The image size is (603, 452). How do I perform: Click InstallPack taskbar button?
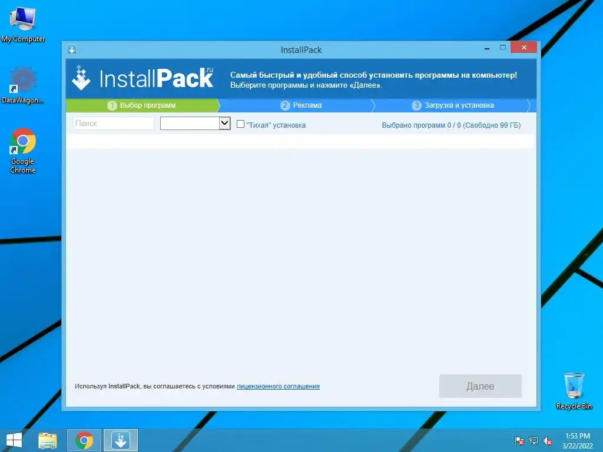[x=120, y=440]
